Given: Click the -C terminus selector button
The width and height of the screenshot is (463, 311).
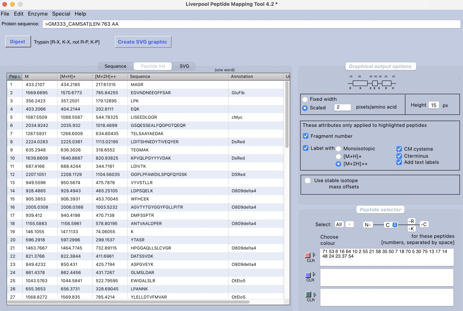Looking at the screenshot, I should [424, 224].
